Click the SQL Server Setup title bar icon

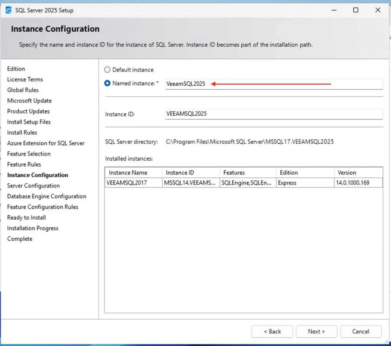[x=8, y=10]
